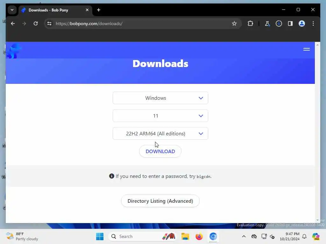This screenshot has height=244, width=326.
Task: Open the site hamburger menu
Action: coord(307,49)
